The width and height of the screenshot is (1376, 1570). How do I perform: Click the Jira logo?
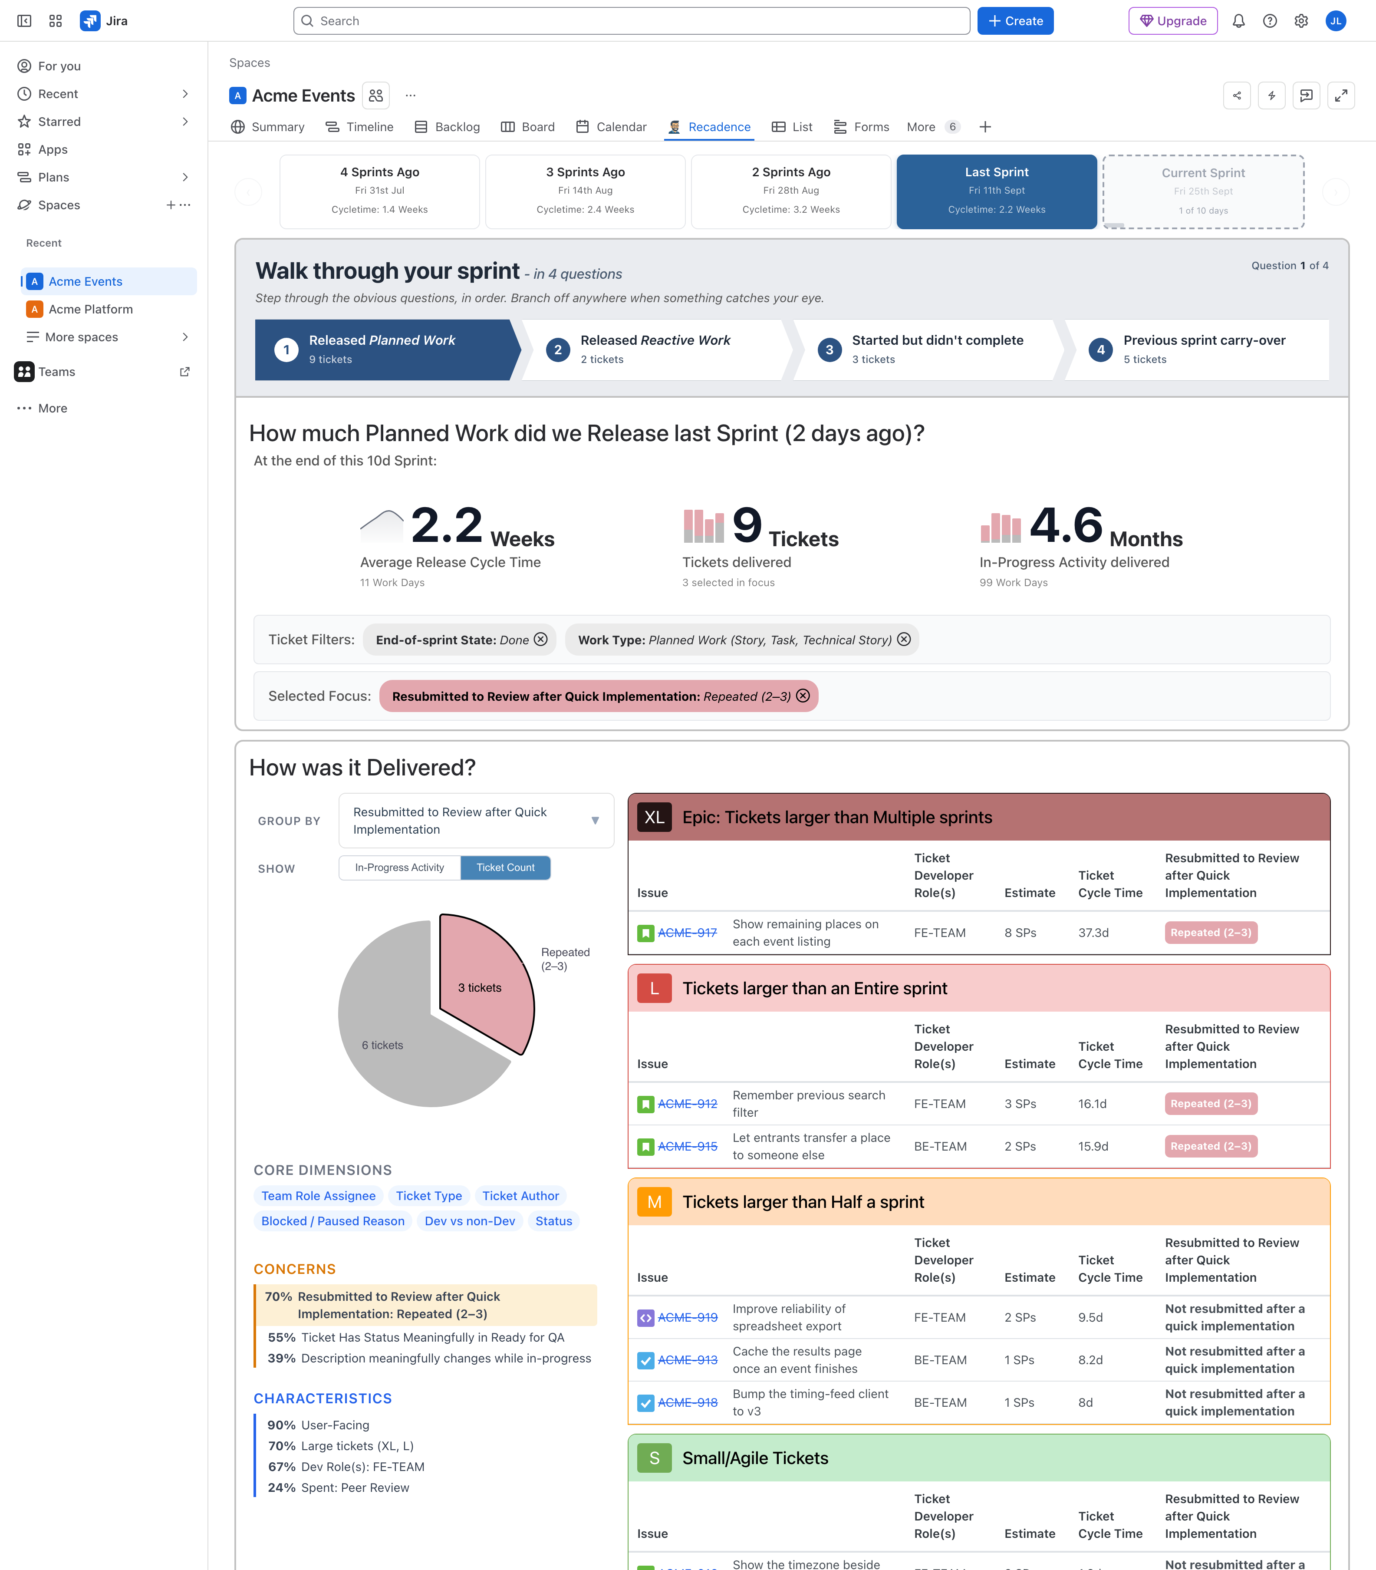(x=104, y=21)
